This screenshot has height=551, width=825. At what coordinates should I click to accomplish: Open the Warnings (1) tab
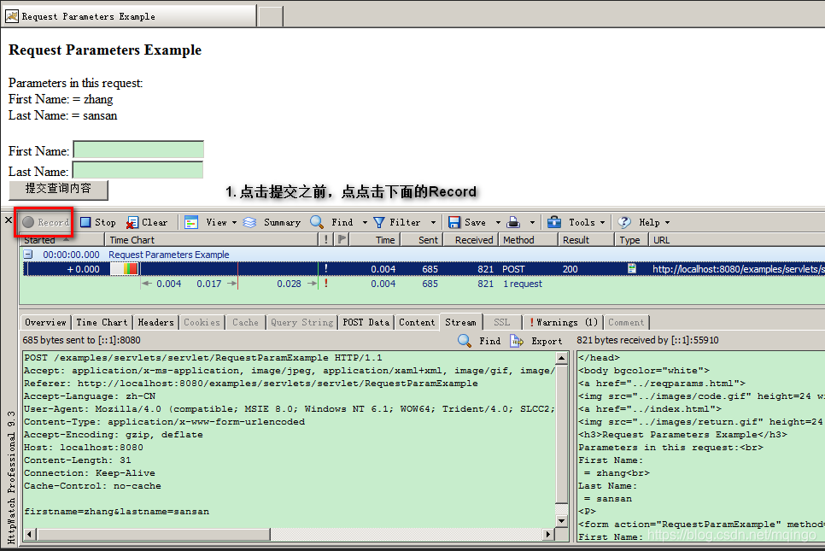click(563, 322)
